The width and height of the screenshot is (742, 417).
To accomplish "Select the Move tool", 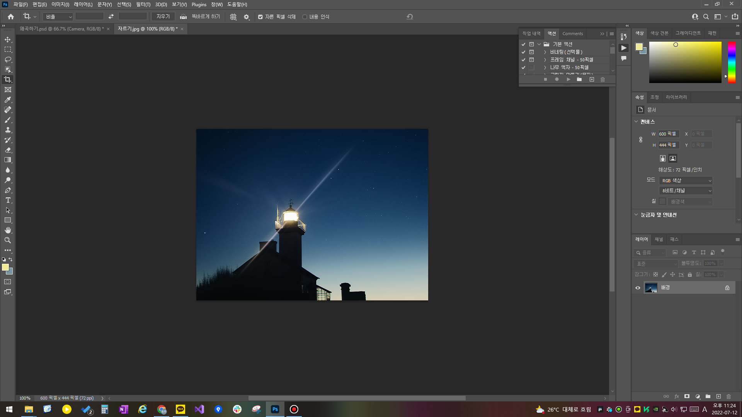I will (x=8, y=40).
